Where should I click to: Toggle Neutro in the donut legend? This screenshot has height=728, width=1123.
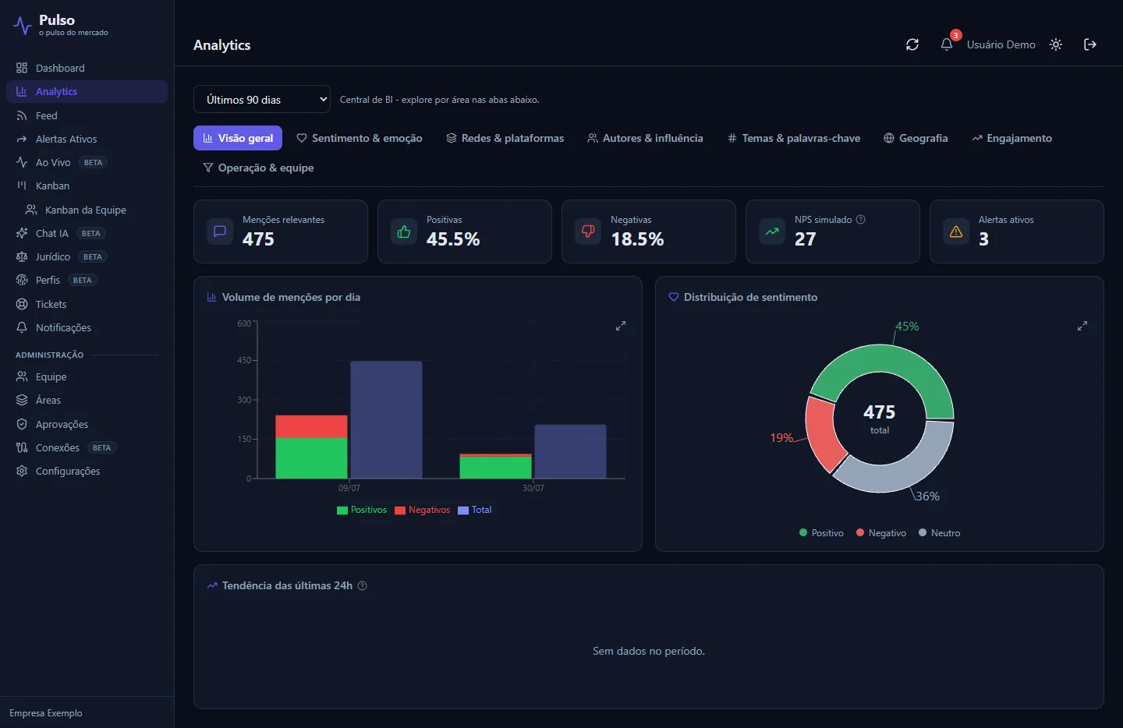[940, 533]
